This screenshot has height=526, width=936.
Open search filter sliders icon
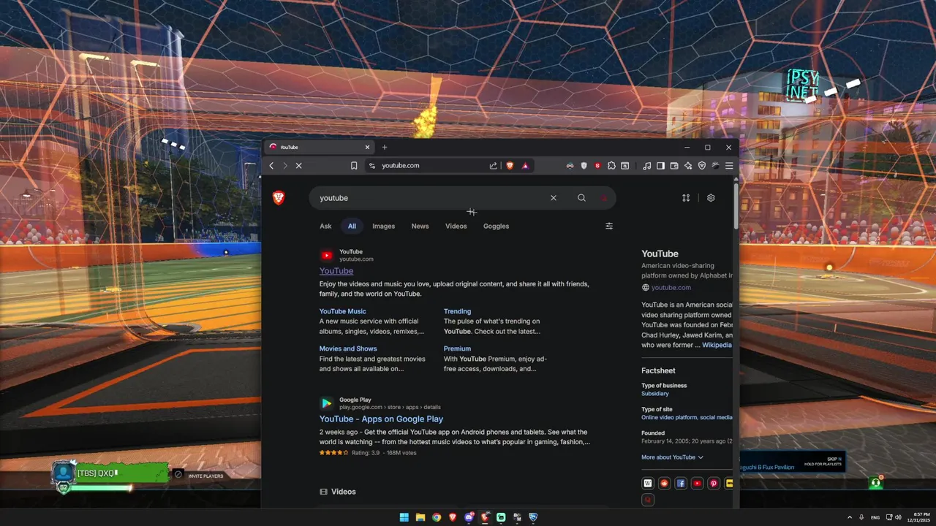tap(609, 226)
